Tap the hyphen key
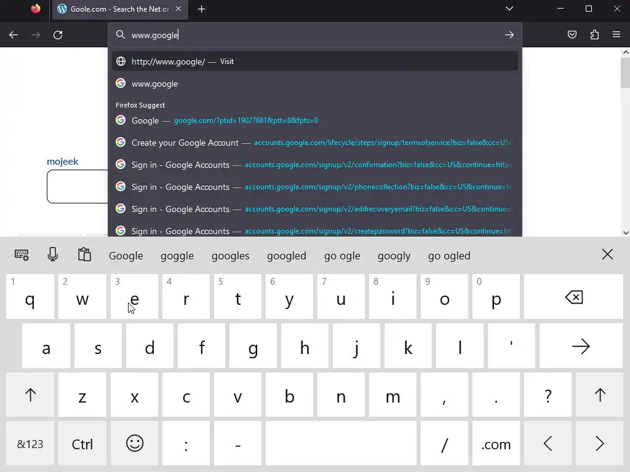Image resolution: width=630 pixels, height=472 pixels. tap(238, 444)
